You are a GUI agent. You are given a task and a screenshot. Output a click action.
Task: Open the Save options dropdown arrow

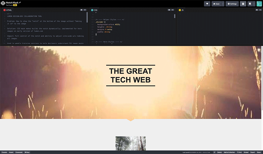pos(223,4)
